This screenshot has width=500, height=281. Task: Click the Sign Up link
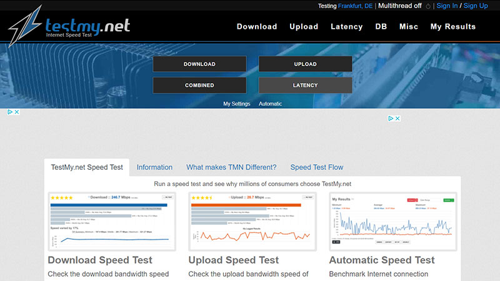[475, 6]
